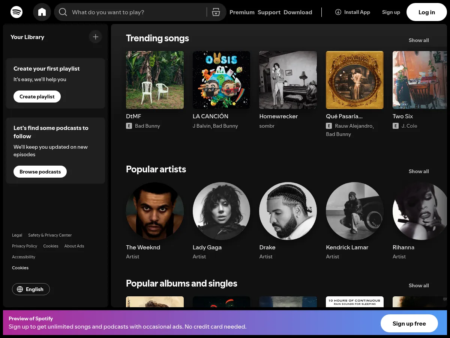Click the Log in button
This screenshot has width=450, height=338.
(426, 12)
